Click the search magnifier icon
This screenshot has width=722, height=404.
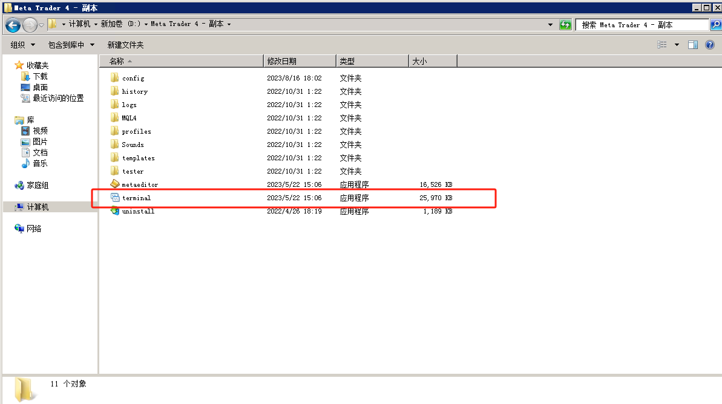(x=715, y=25)
